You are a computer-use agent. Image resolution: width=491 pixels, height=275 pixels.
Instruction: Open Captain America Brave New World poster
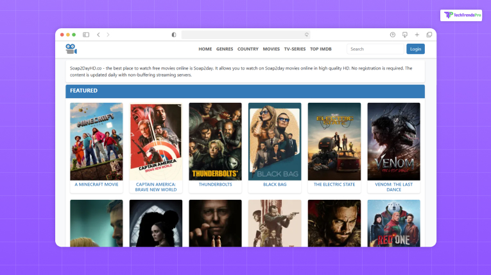[156, 141]
